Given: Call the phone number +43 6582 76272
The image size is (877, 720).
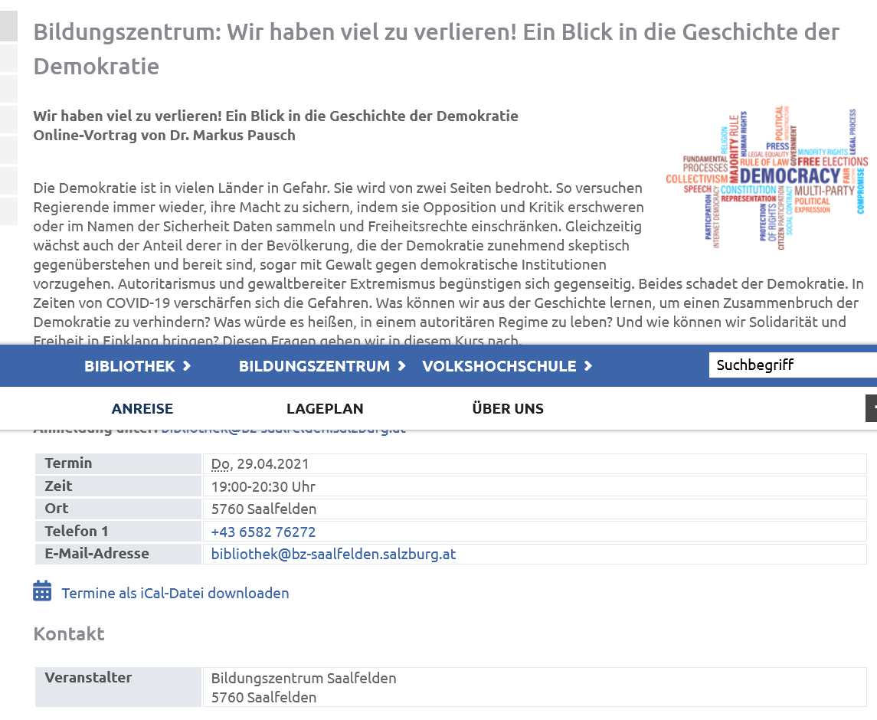Looking at the screenshot, I should [x=263, y=532].
